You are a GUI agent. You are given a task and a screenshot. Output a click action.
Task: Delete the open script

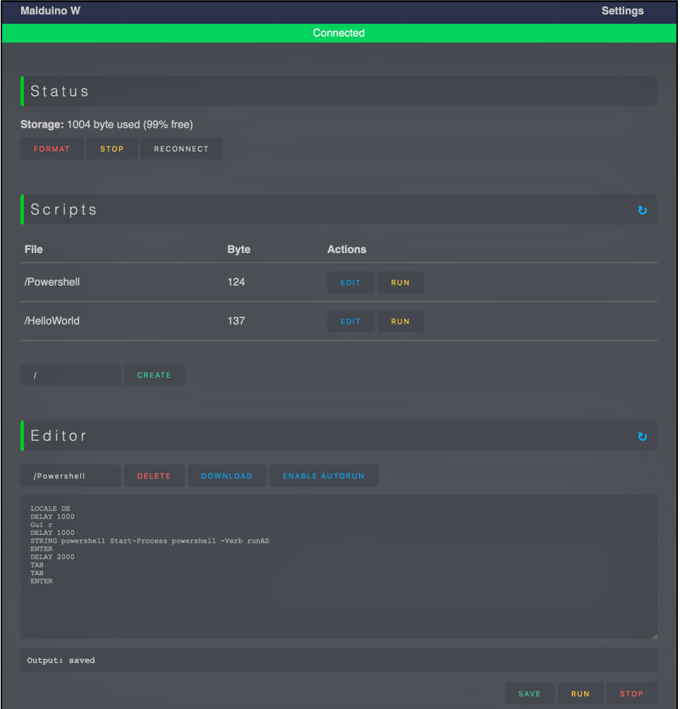[x=154, y=476]
